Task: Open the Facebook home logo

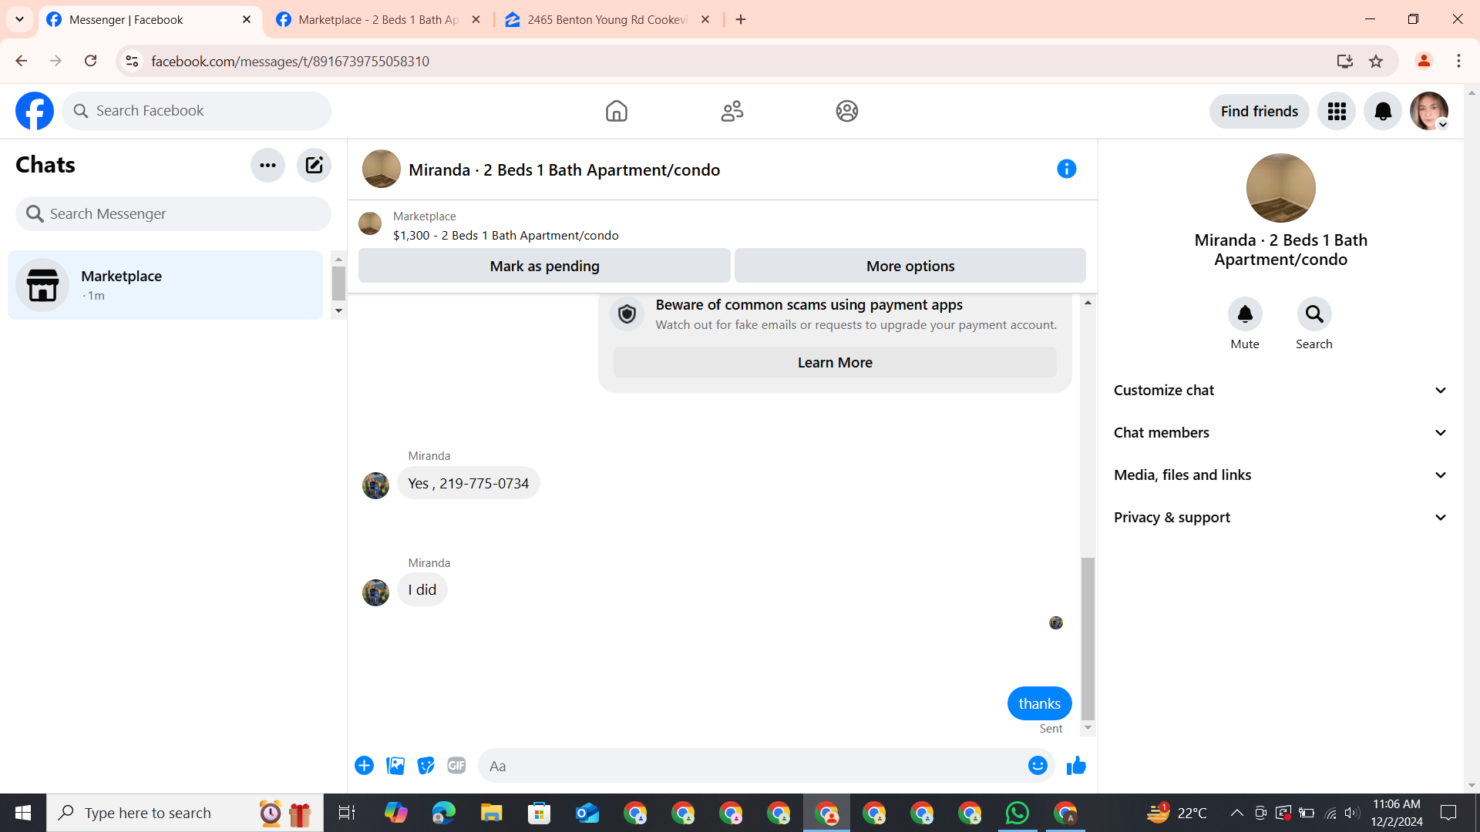Action: pyautogui.click(x=35, y=111)
